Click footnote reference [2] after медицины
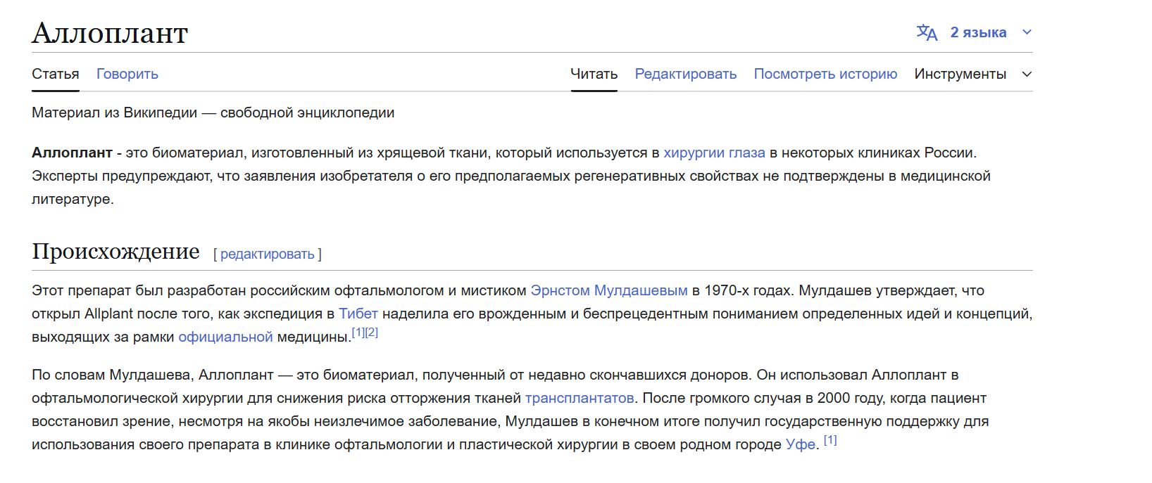 [x=372, y=332]
